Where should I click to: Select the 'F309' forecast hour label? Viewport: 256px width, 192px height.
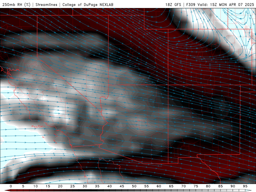191,4
